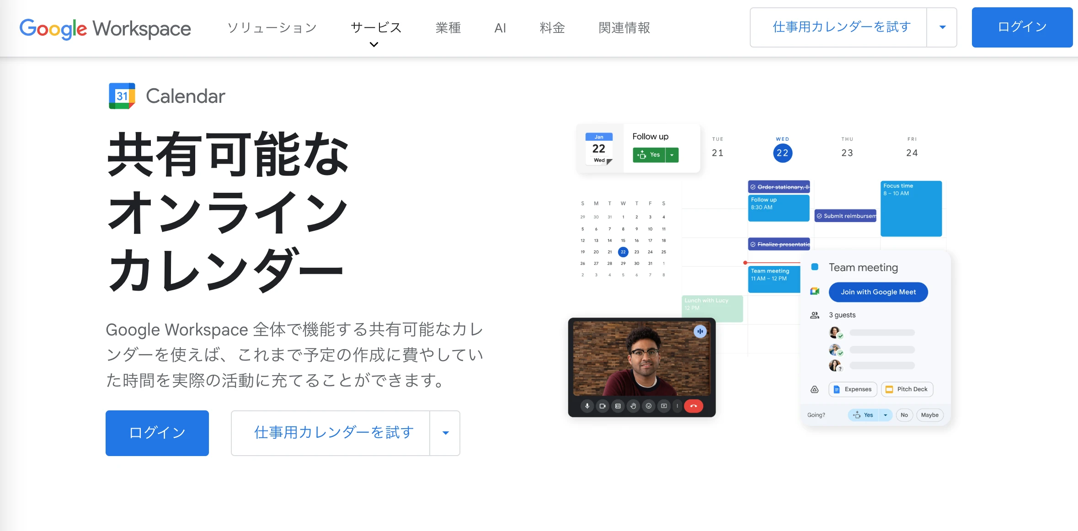This screenshot has width=1078, height=531.
Task: Select the 'Maybe' RSVP option
Action: click(929, 415)
